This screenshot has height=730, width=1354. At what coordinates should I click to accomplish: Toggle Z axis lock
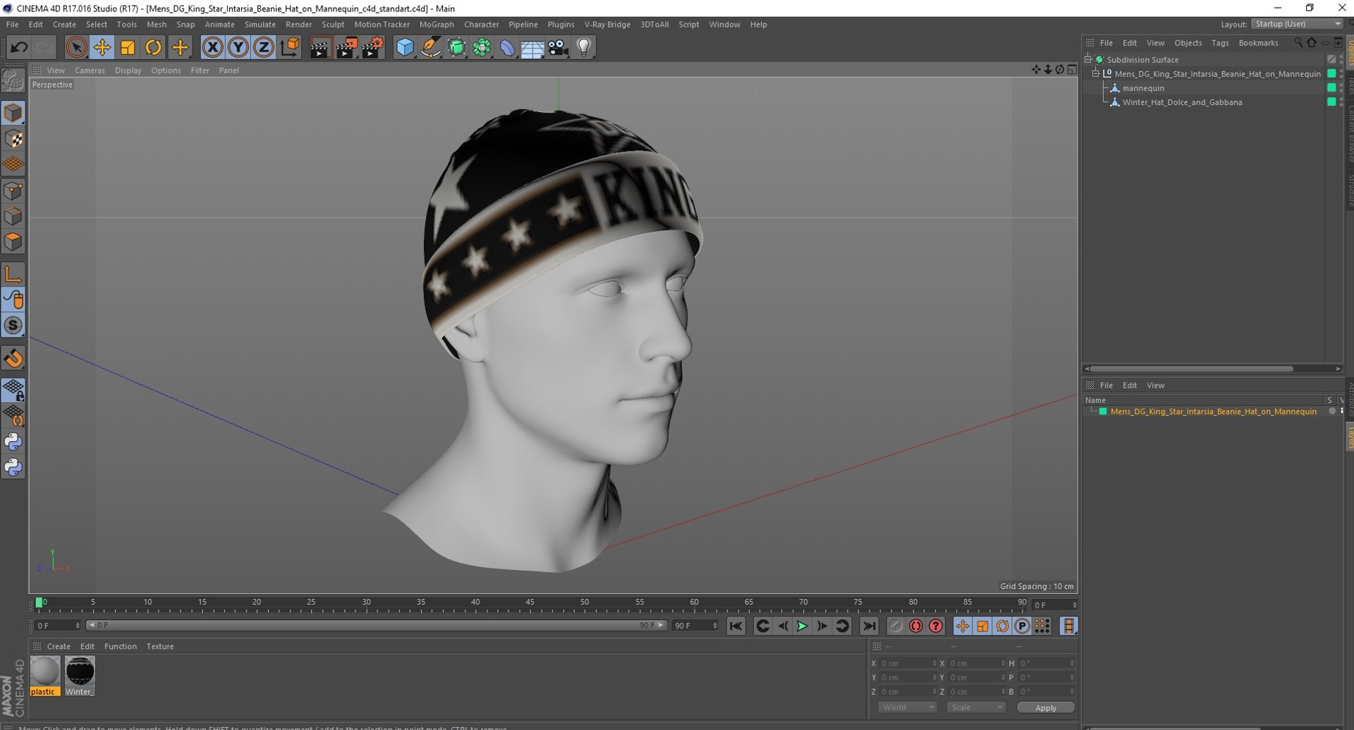tap(264, 48)
